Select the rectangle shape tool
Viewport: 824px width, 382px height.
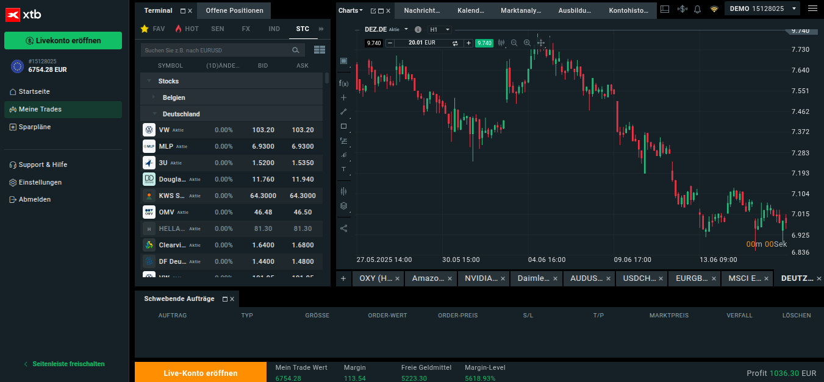coord(343,126)
